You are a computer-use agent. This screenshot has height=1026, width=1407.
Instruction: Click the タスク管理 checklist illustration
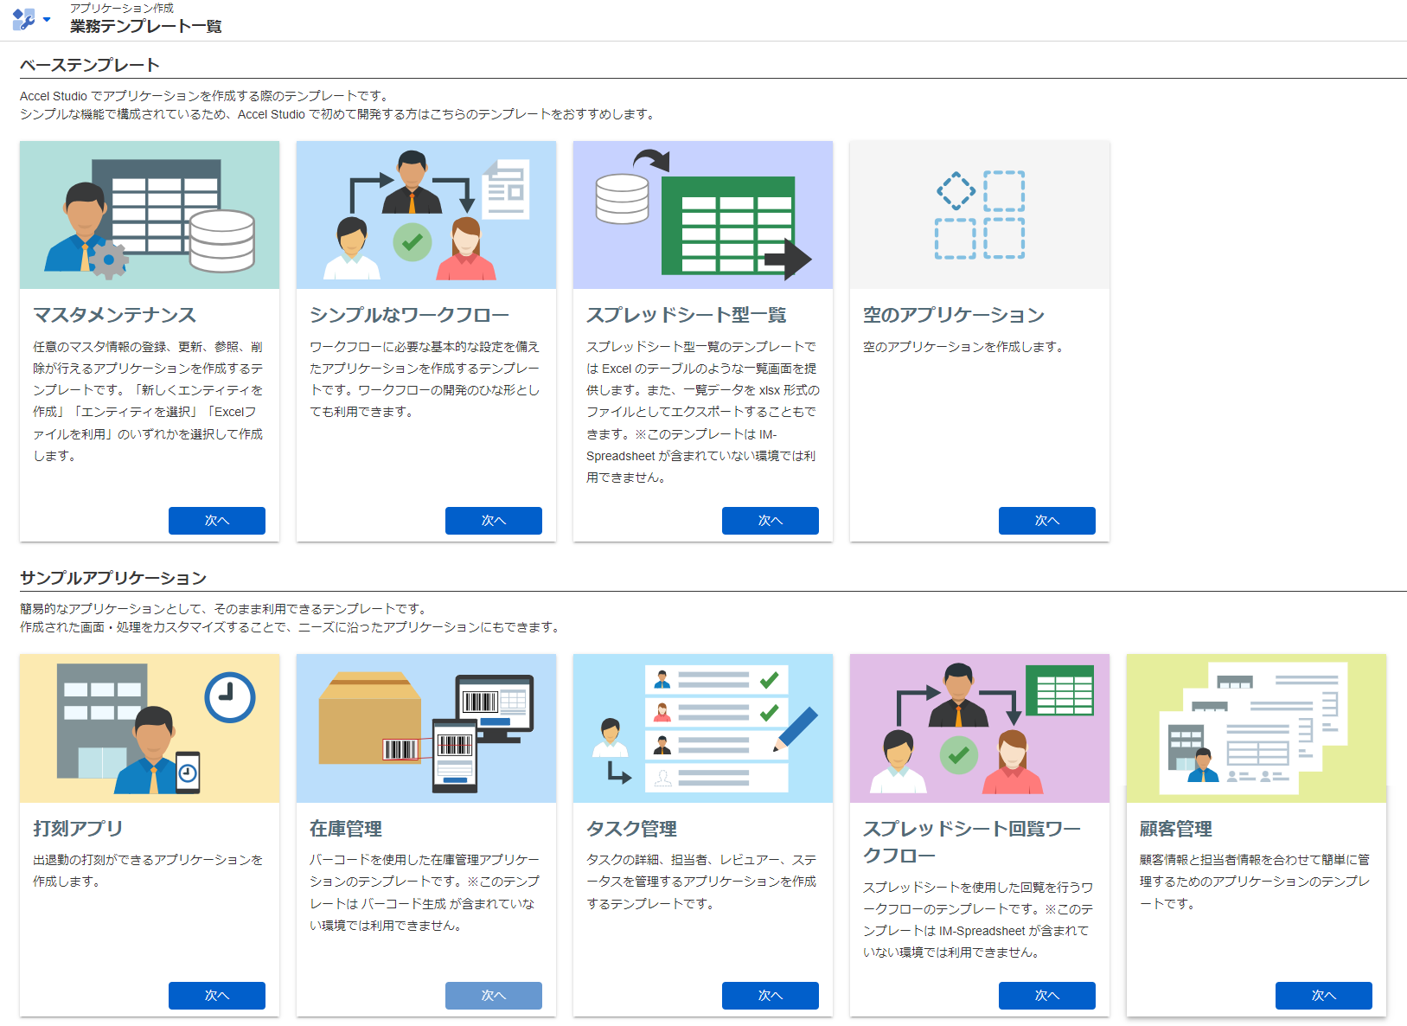703,728
